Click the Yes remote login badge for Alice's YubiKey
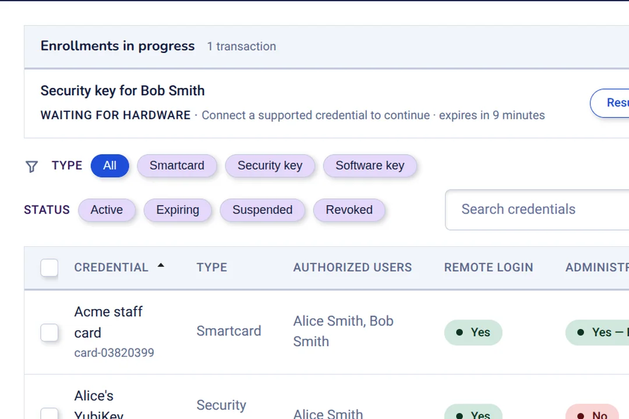629x419 pixels. click(473, 412)
